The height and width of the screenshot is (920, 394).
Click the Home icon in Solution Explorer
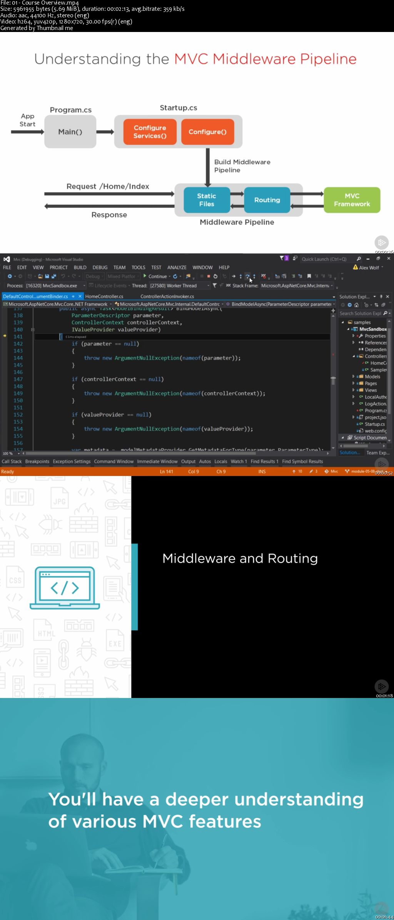[356, 305]
